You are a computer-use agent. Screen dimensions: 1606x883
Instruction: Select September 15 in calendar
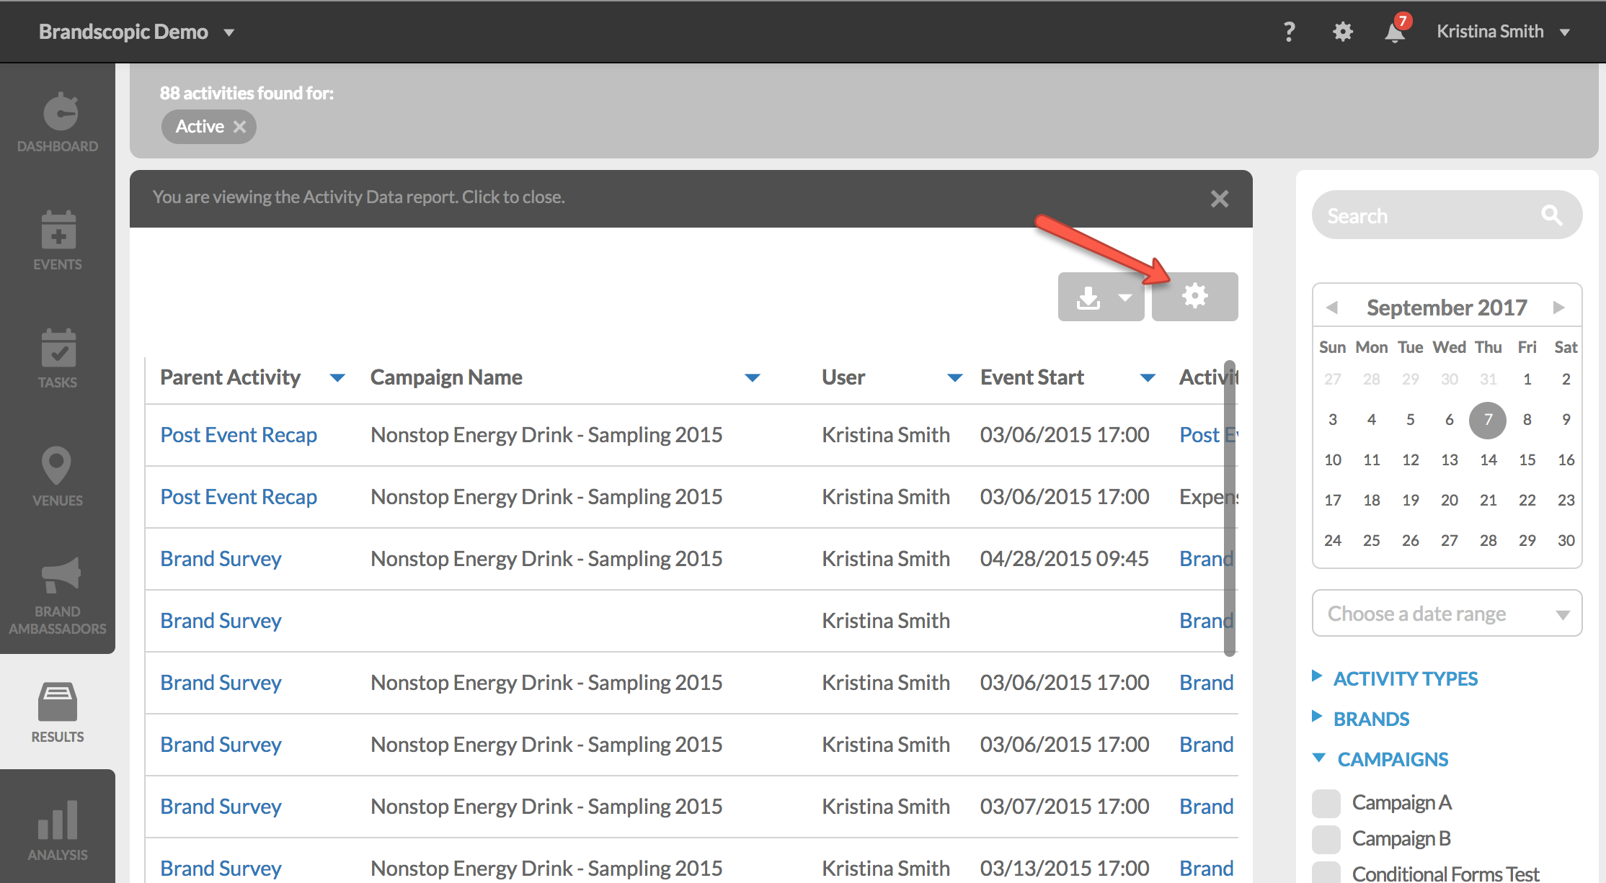coord(1527,460)
